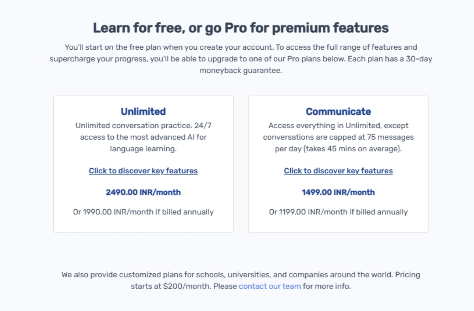Screen dimensions: 474x311
Task: Click the 'start on the free plan' intro sentence
Action: click(169, 47)
